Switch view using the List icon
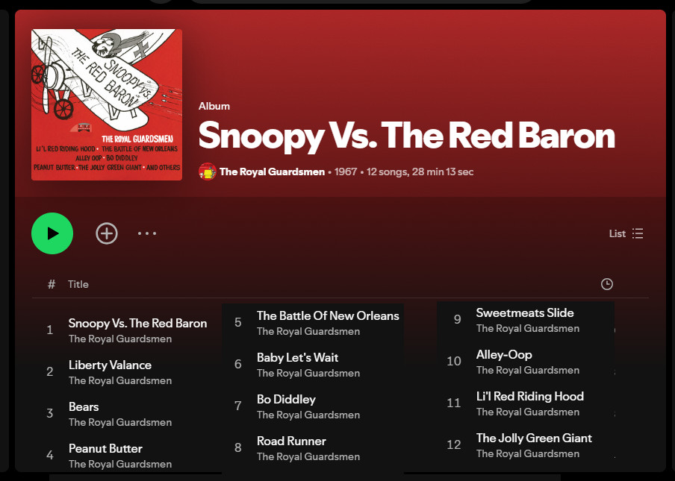 tap(626, 233)
